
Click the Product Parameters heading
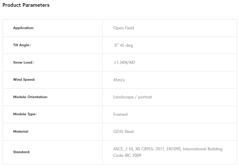(x=26, y=5)
